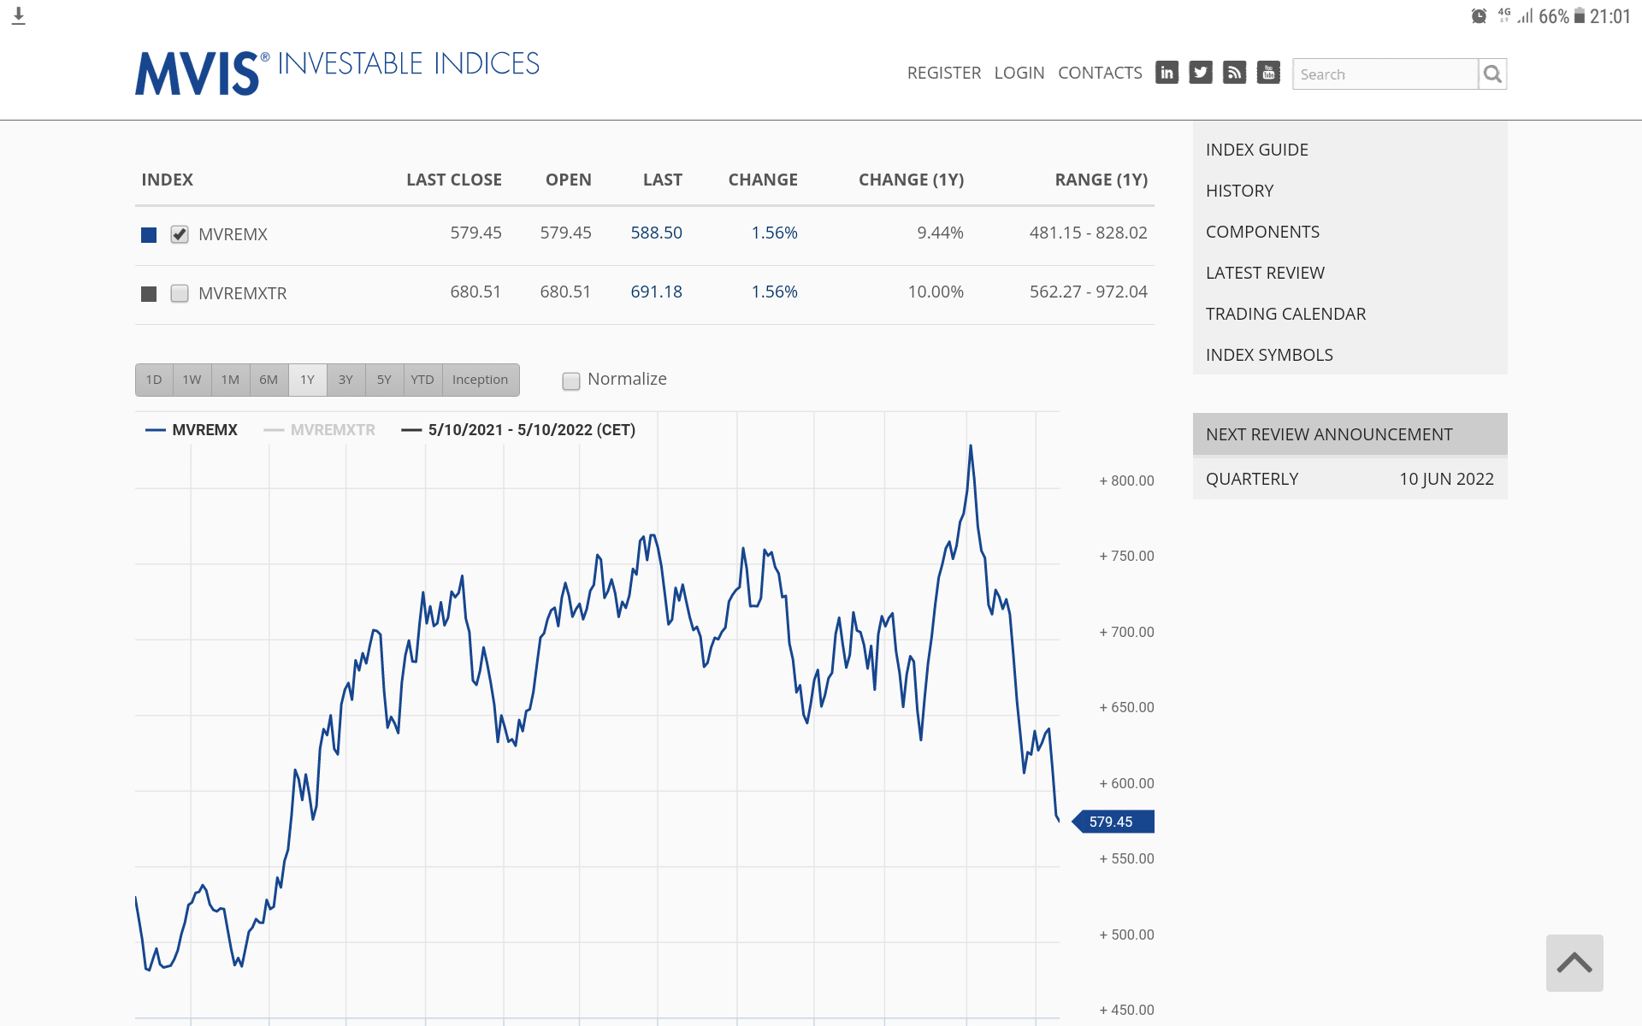Open HISTORY in sidebar

[x=1240, y=191]
